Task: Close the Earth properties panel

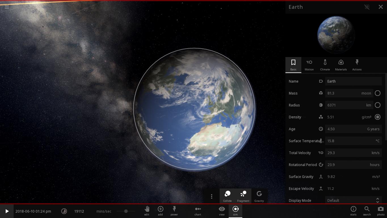Action: pos(380,7)
